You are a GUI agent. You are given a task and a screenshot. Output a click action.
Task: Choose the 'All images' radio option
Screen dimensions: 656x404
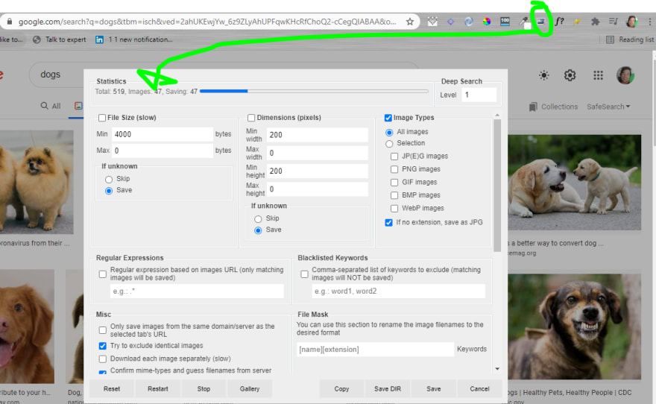point(389,133)
